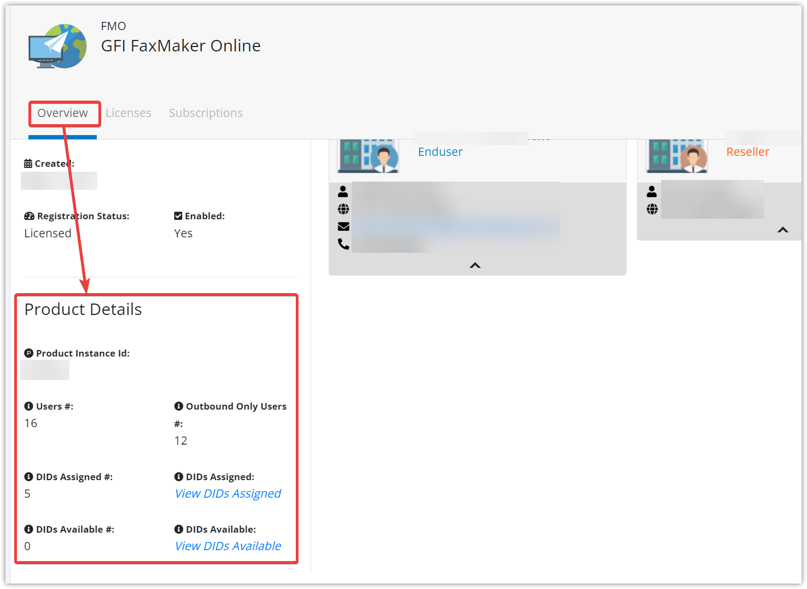
Task: Click the Licensed registration status value
Action: (48, 234)
